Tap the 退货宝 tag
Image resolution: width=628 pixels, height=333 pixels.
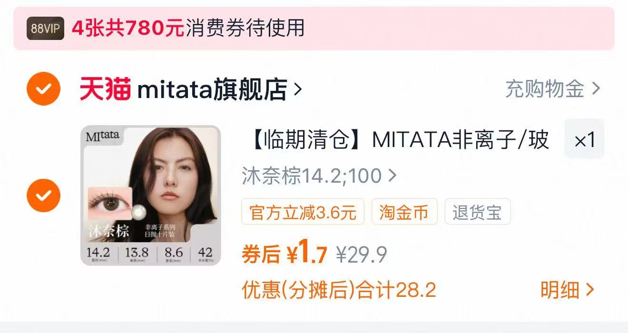pos(477,212)
